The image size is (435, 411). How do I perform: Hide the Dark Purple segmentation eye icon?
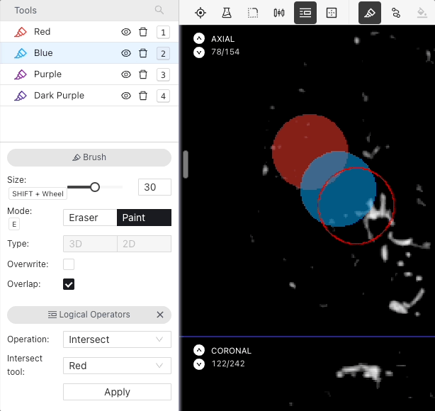126,96
